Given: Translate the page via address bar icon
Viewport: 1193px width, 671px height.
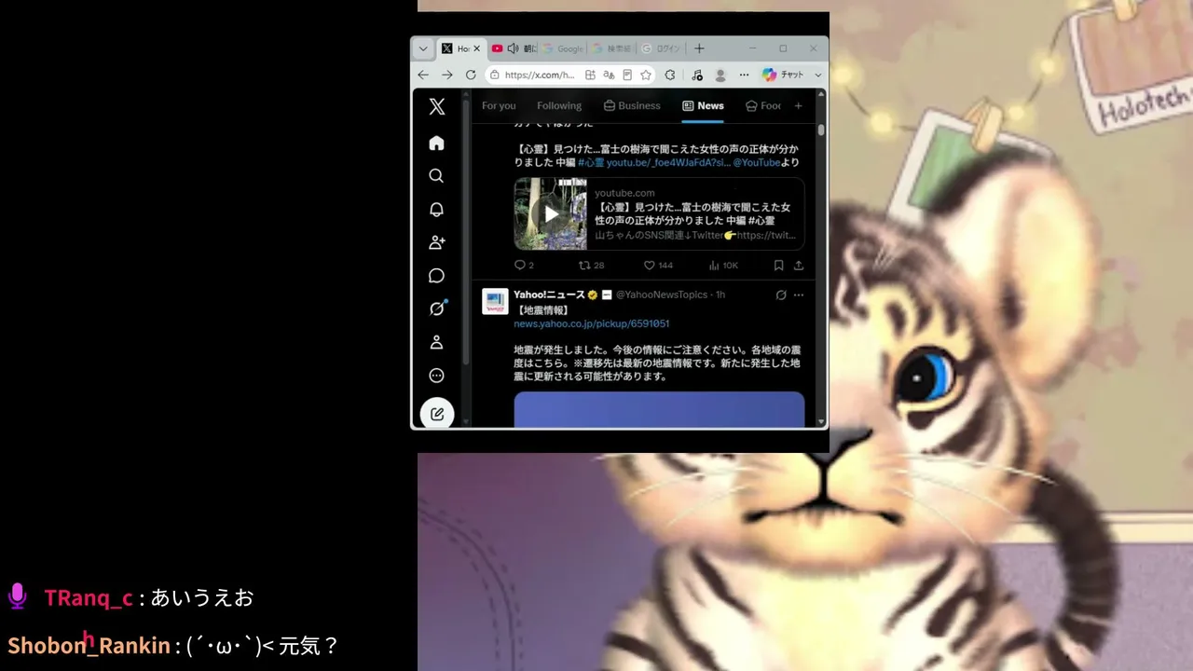Looking at the screenshot, I should (610, 75).
